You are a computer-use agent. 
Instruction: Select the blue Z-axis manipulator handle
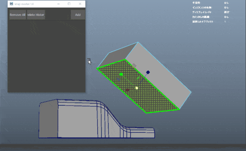148,72
